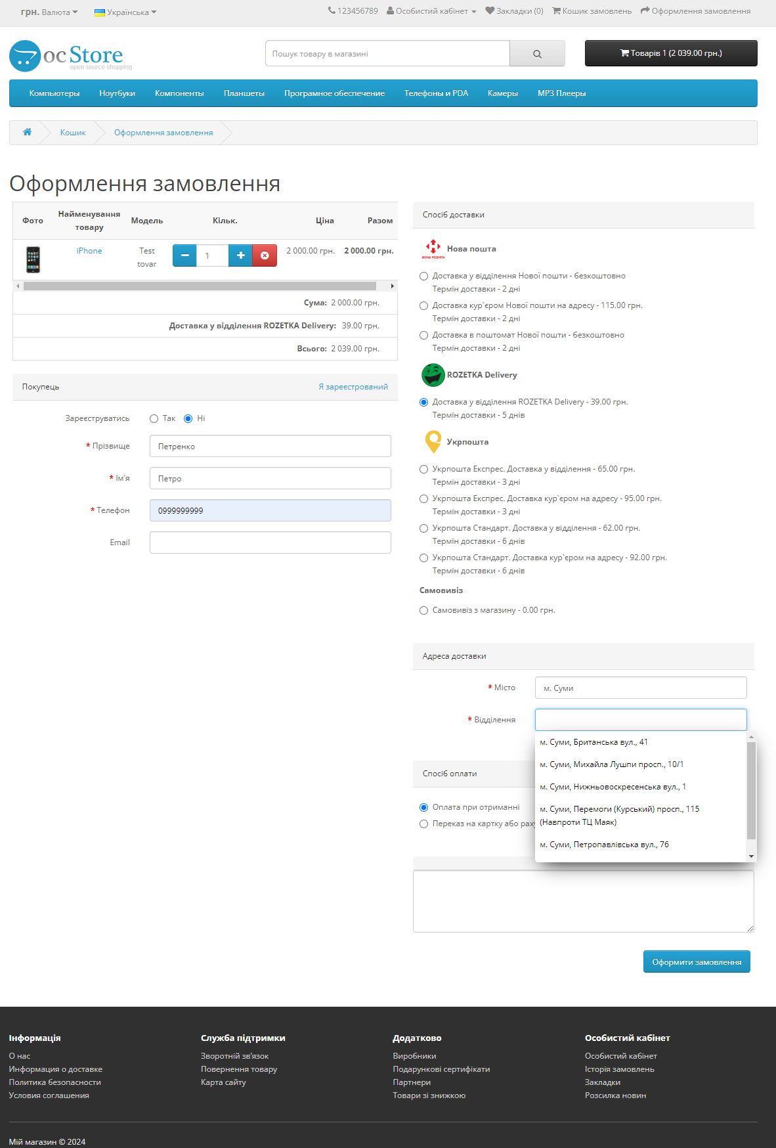Remove iPhone with red delete button
Viewport: 776px width, 1148px height.
pyautogui.click(x=265, y=255)
